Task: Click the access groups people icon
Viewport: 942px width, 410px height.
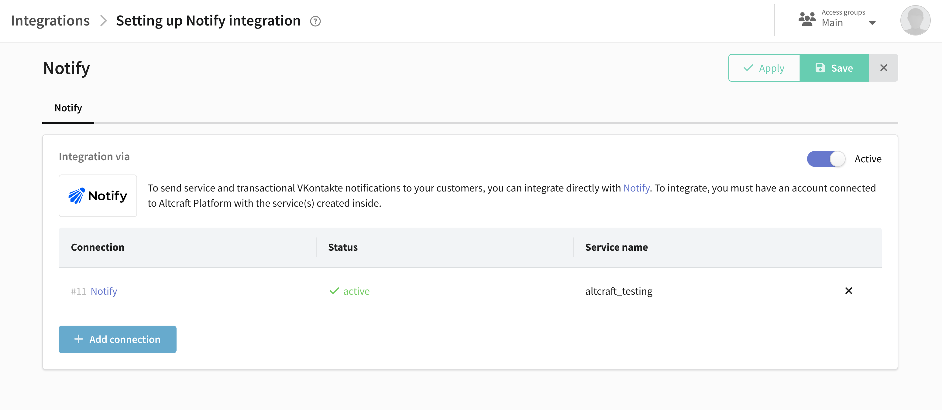Action: (x=807, y=19)
